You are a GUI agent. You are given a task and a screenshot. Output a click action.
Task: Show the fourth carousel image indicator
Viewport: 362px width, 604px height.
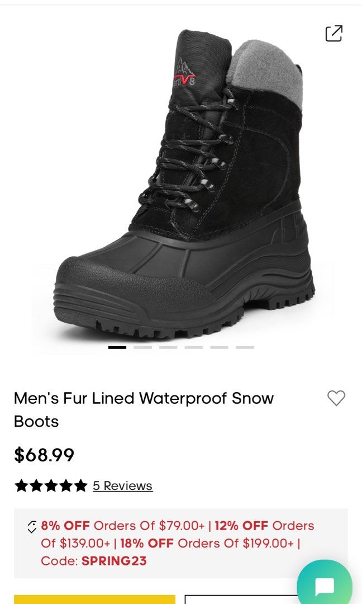[x=193, y=347]
